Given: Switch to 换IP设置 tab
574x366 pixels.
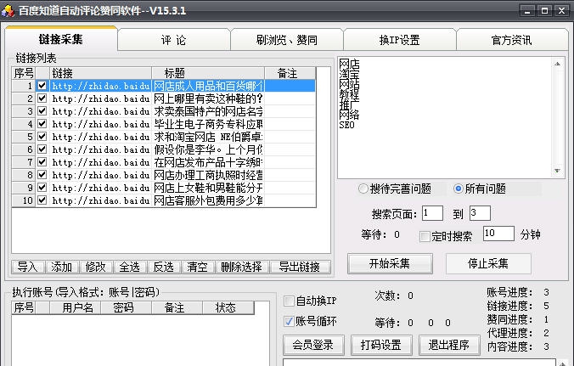Looking at the screenshot, I should pos(399,40).
